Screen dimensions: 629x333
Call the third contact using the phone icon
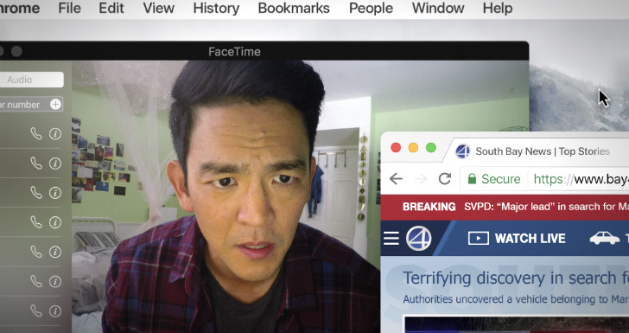[36, 193]
